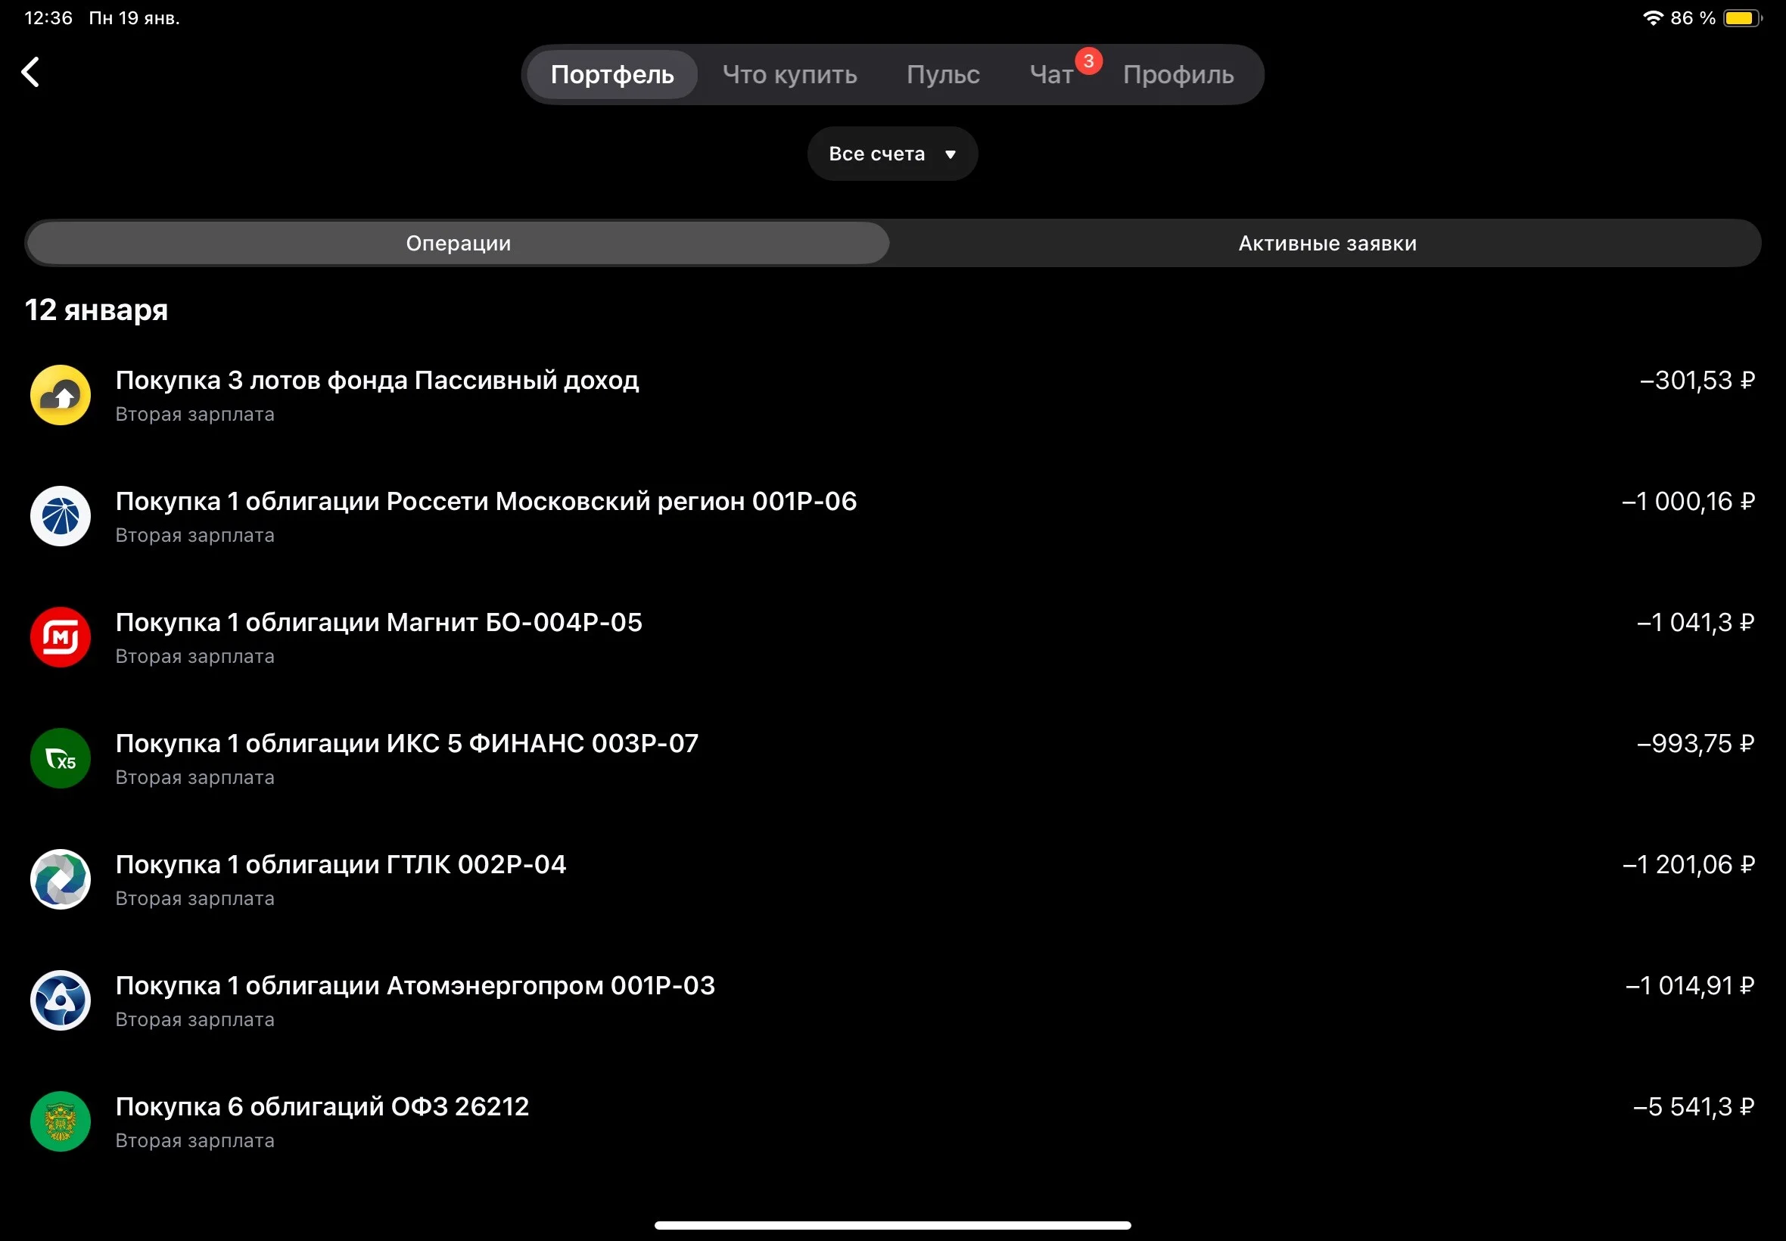Tap Вторая зарплата under the ОФЗ 26212 row
Screen dimensions: 1786x1241
(194, 1140)
